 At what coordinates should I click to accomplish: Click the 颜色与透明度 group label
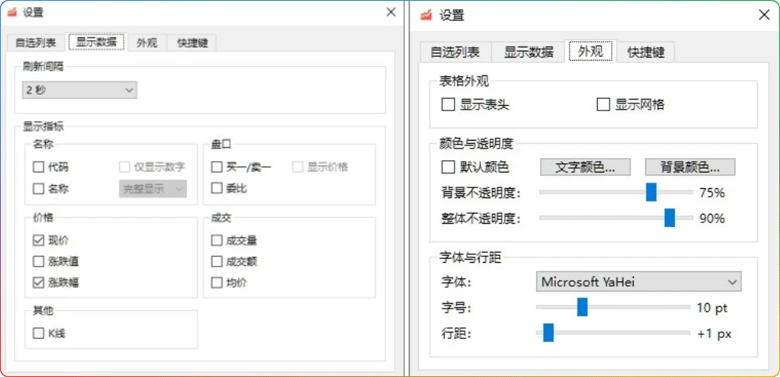(476, 144)
